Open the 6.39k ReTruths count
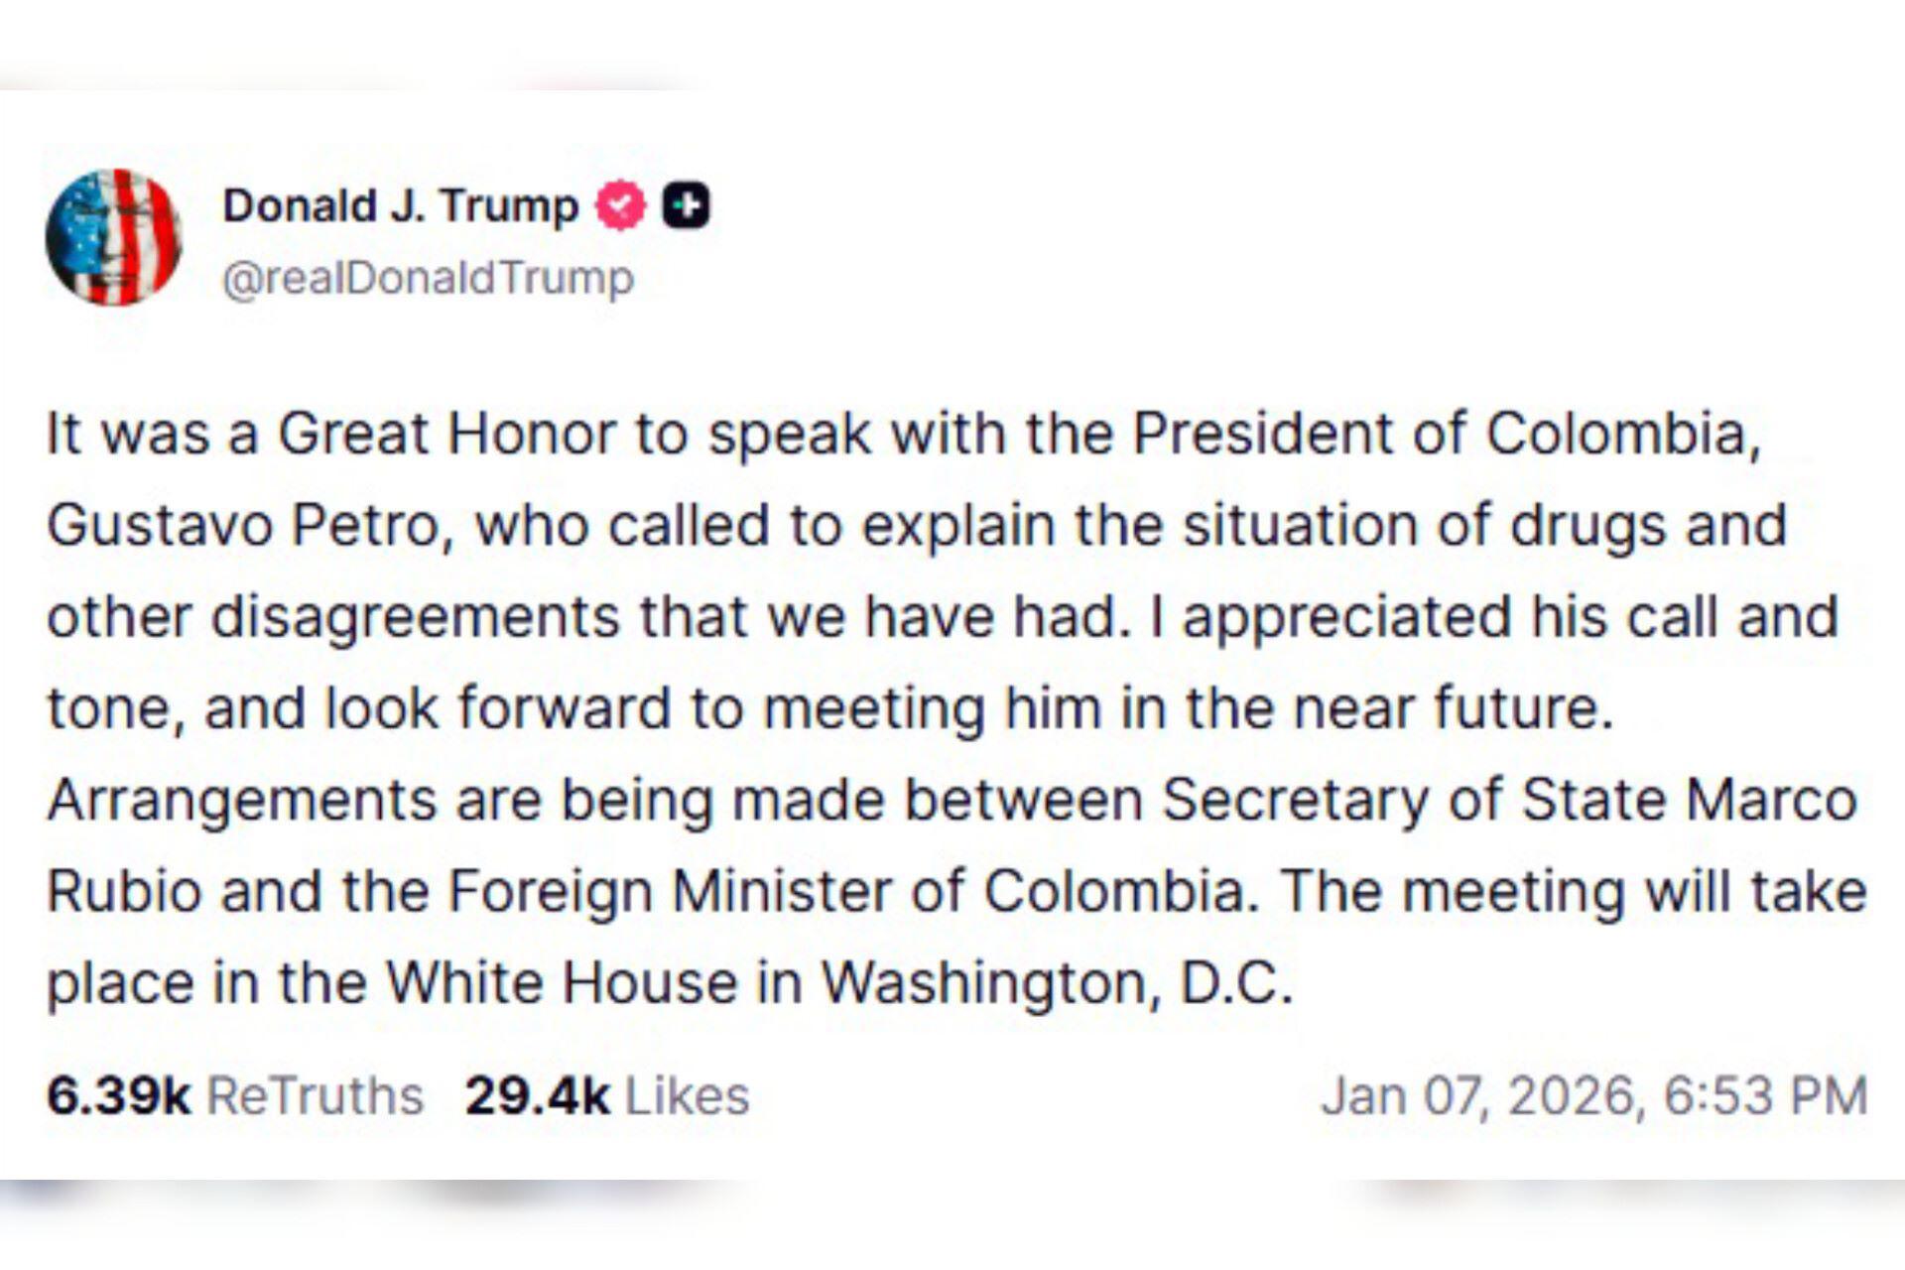Screen dimensions: 1905x1270 point(118,1096)
